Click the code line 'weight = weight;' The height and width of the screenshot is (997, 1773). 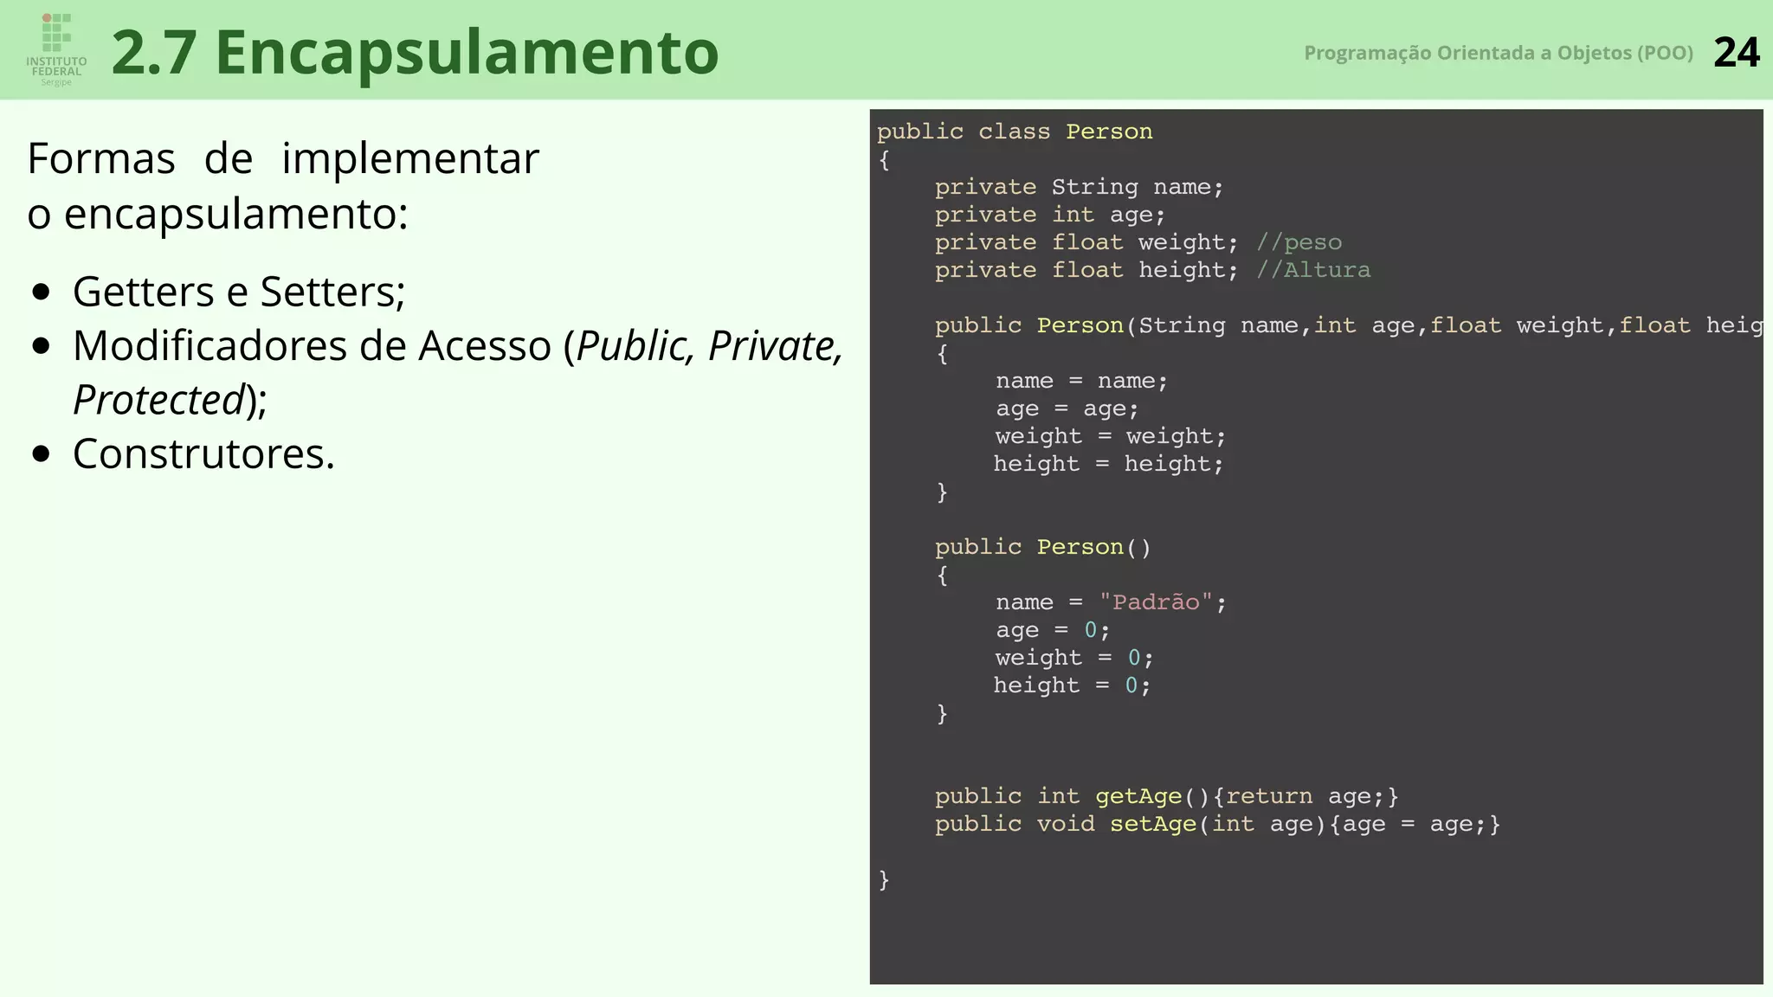coord(1111,436)
